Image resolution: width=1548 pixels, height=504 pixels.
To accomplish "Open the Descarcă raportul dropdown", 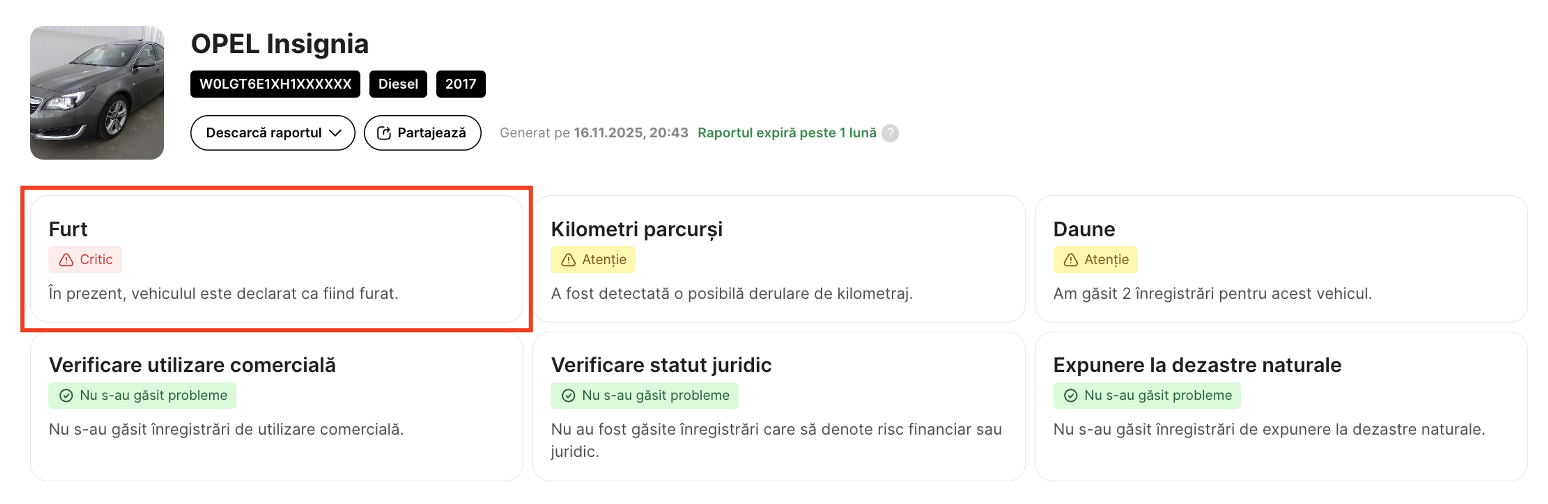I will click(272, 133).
